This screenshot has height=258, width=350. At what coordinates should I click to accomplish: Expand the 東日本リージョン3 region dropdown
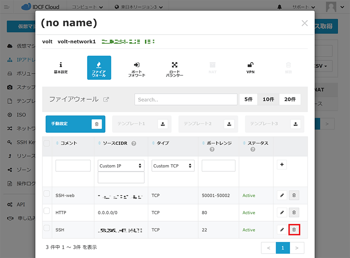coord(138,7)
